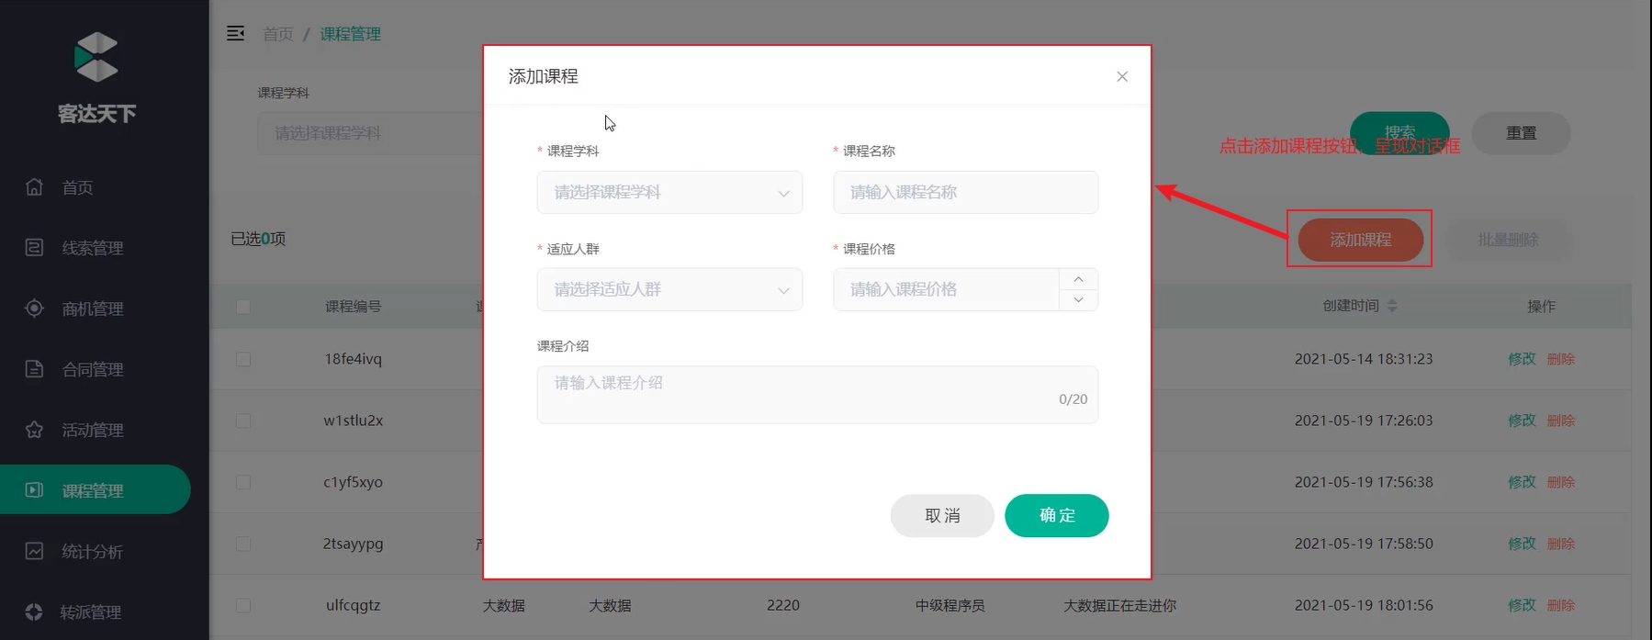The image size is (1652, 640).
Task: Click the 转派管理 sidebar icon
Action: [35, 612]
